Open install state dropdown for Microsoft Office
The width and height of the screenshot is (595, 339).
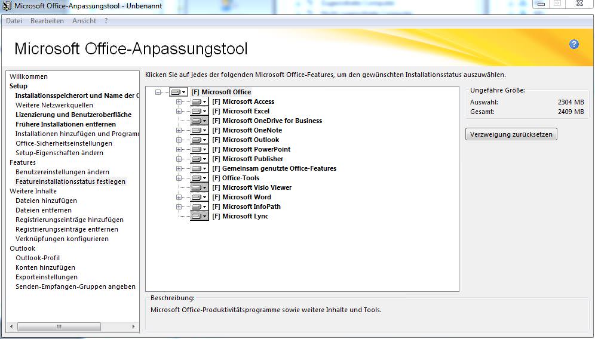click(179, 92)
